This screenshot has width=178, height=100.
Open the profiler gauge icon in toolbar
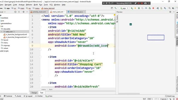[x=146, y=8]
